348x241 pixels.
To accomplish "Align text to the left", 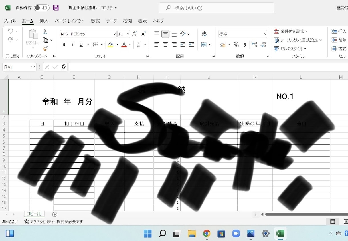I will pyautogui.click(x=157, y=45).
